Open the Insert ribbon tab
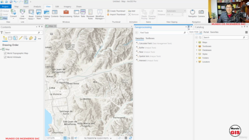 point(26,7)
